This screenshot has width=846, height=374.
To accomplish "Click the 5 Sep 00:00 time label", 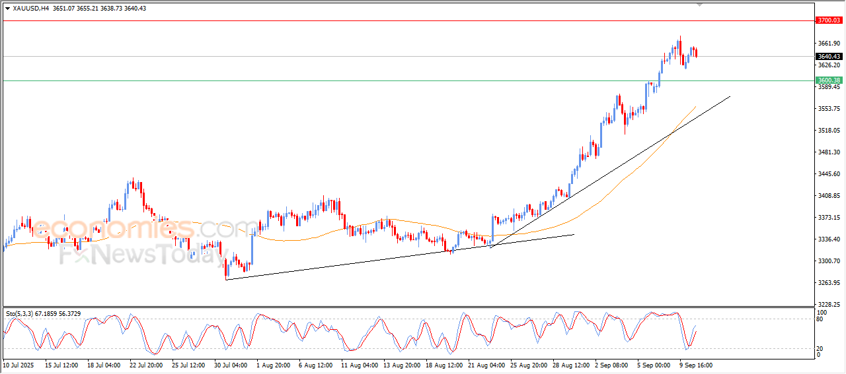I will click(x=653, y=364).
